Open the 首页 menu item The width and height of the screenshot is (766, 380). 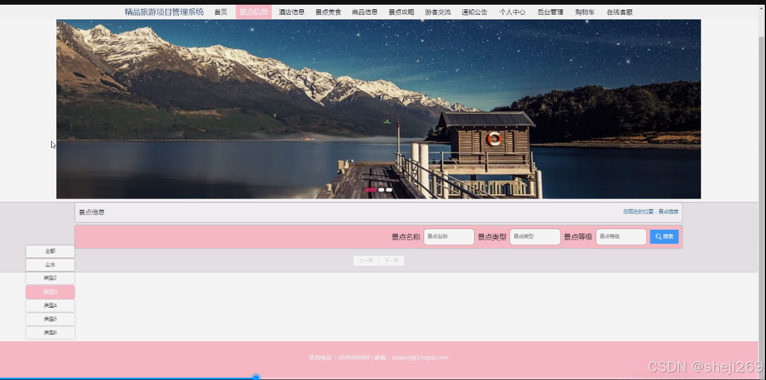coord(220,11)
